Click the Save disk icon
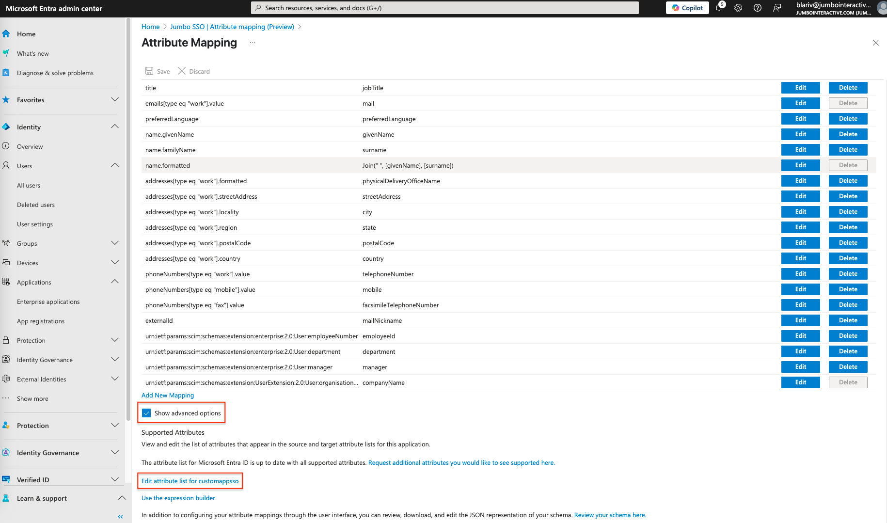Screen dimensions: 887x523 click(x=149, y=71)
